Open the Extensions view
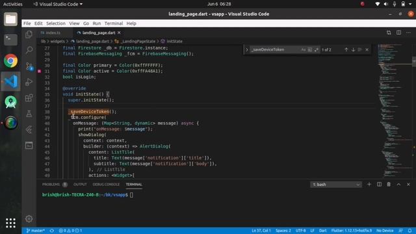 tap(29, 98)
